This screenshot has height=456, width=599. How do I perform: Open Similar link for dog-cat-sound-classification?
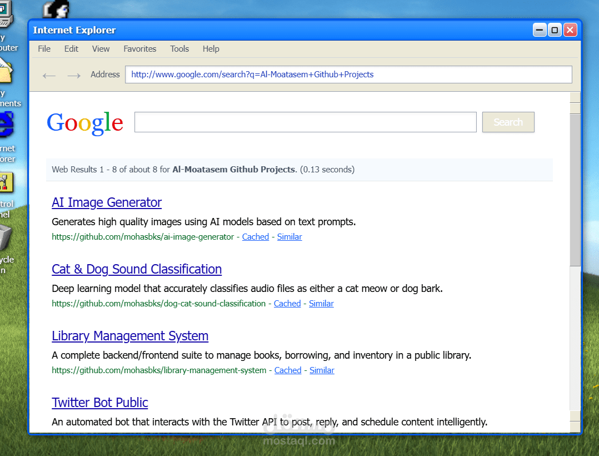click(321, 304)
